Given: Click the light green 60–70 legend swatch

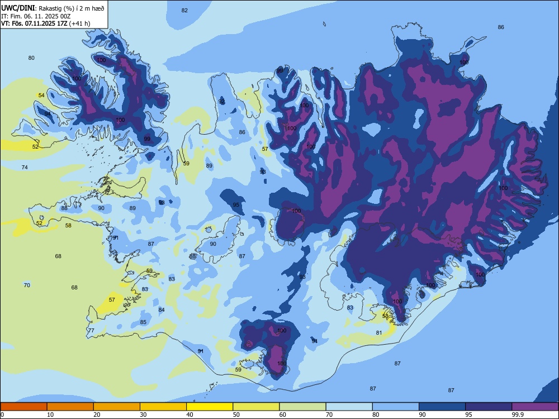Looking at the screenshot, I should 302,407.
